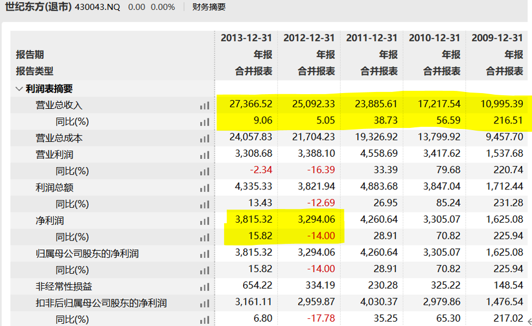Select revenue cell 23,885.61
This screenshot has width=532, height=326.
[x=376, y=104]
